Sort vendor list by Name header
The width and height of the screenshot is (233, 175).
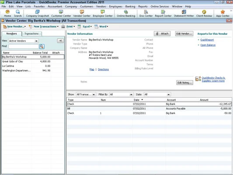pos(17,53)
